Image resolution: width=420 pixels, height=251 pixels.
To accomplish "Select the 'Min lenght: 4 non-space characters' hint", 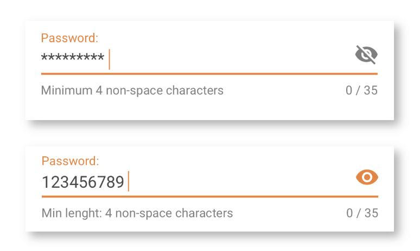I will click(137, 213).
